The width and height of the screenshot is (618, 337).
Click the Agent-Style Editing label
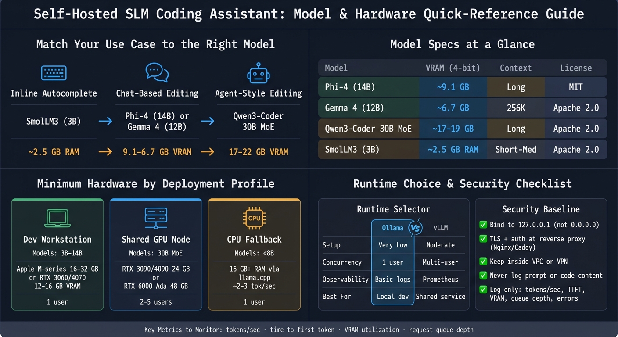pyautogui.click(x=259, y=93)
